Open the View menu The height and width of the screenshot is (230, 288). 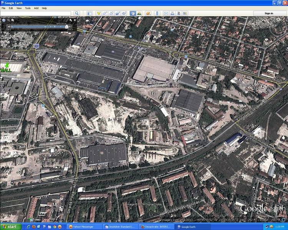(19, 8)
